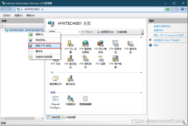Open the 视图(V) menu
The width and height of the screenshot is (188, 126).
(x=18, y=15)
